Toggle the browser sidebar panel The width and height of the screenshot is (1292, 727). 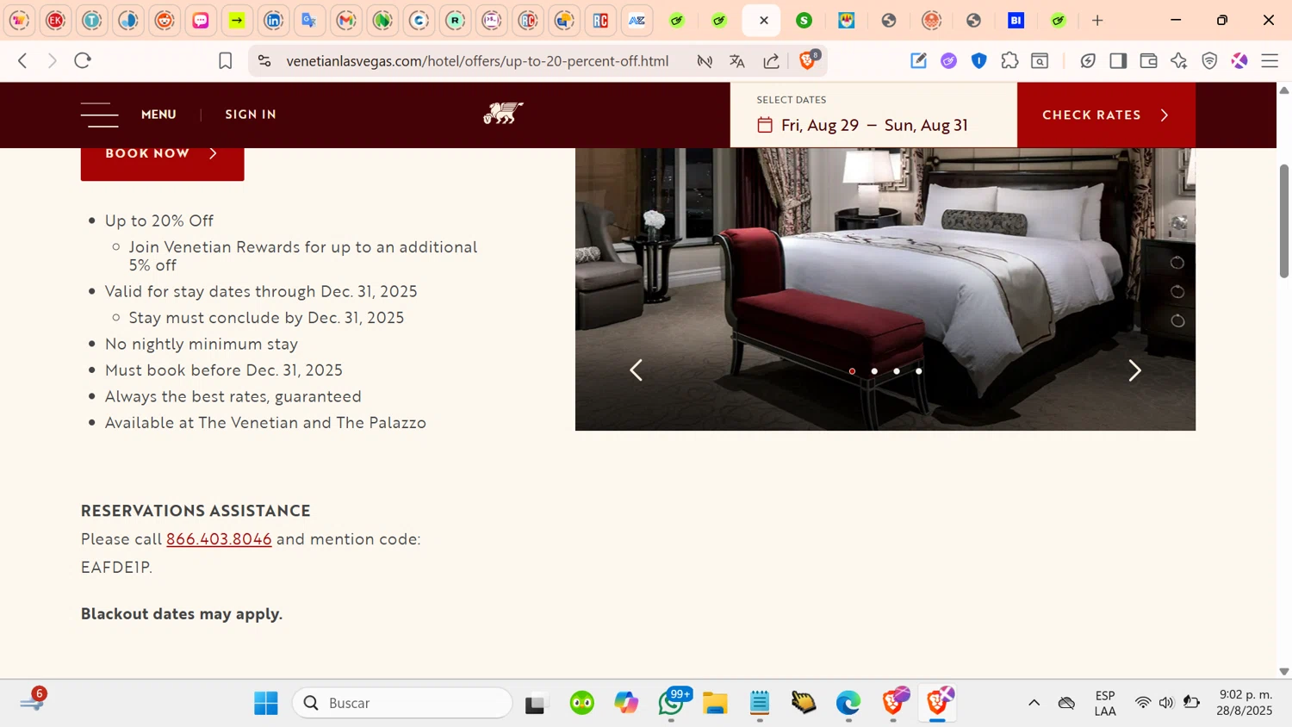coord(1118,60)
